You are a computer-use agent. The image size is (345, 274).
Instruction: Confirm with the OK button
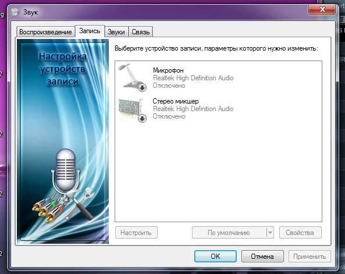[x=215, y=257]
